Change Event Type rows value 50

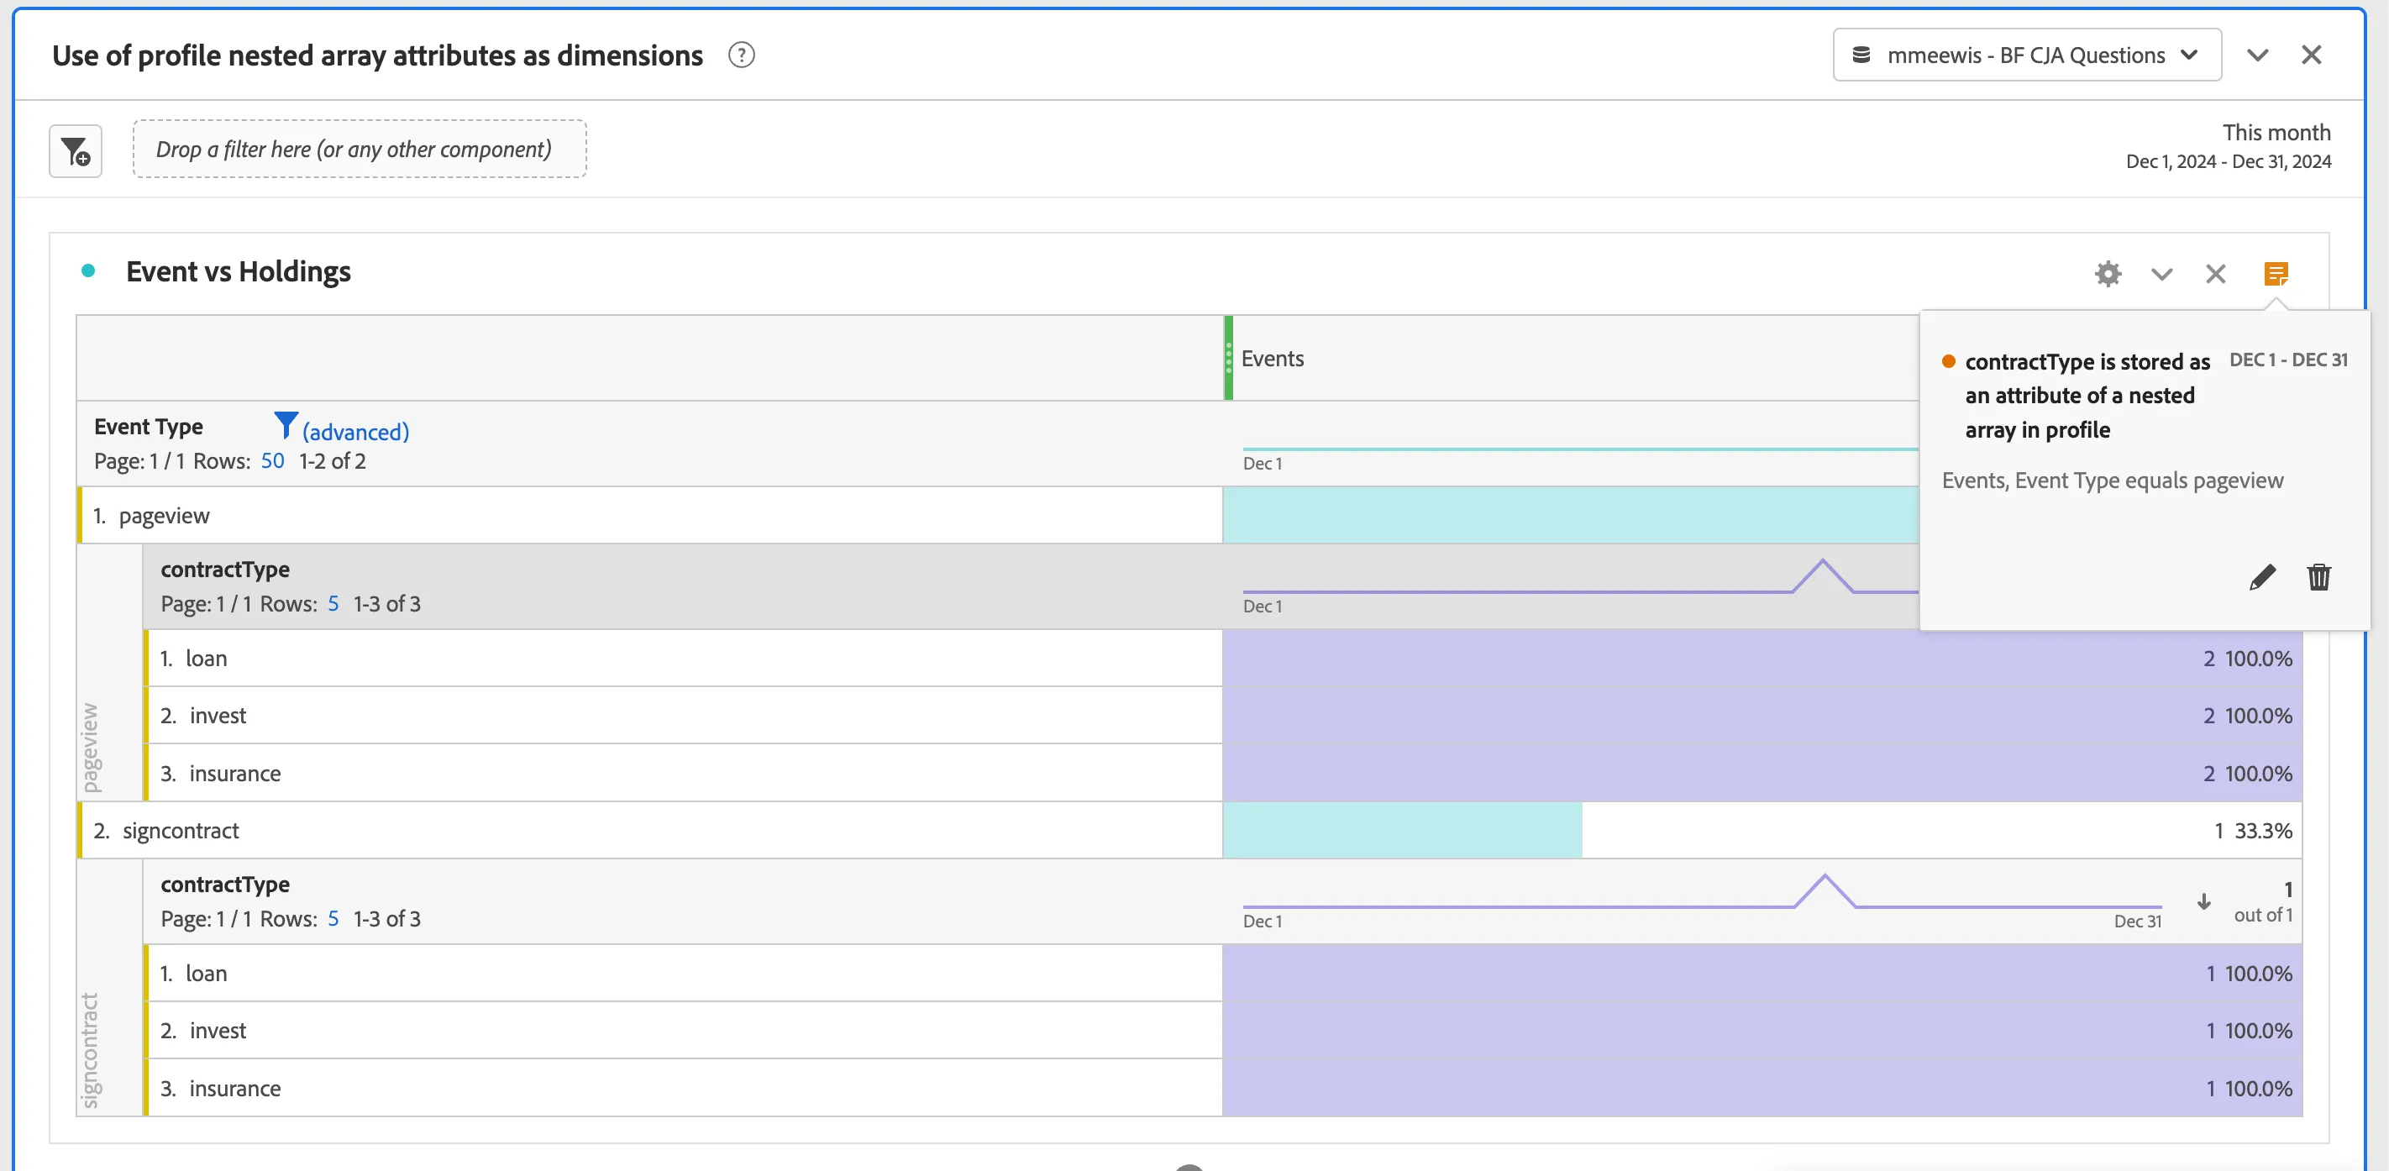coord(273,461)
